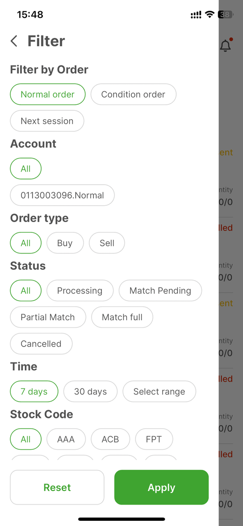The image size is (243, 526).
Task: Choose the Next session order chip
Action: (x=47, y=121)
